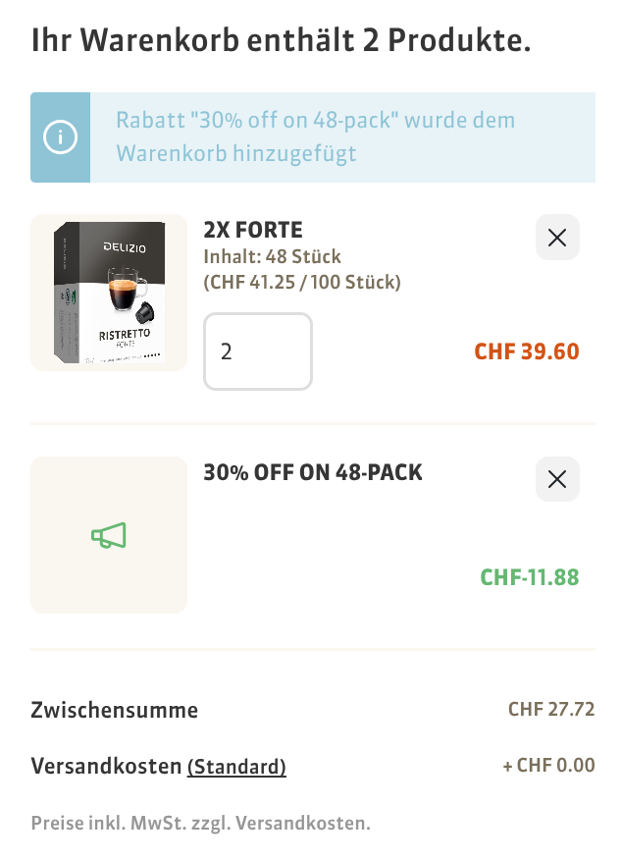The width and height of the screenshot is (621, 861).
Task: Open the Delizio Ristretto Forte product image
Action: (109, 293)
